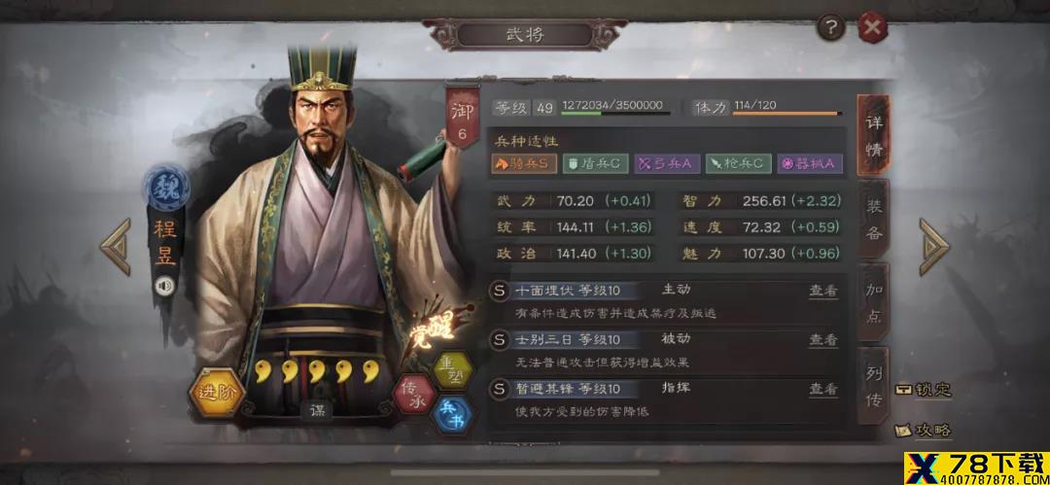Expand 十面埋伏 skill via 查看

[822, 291]
